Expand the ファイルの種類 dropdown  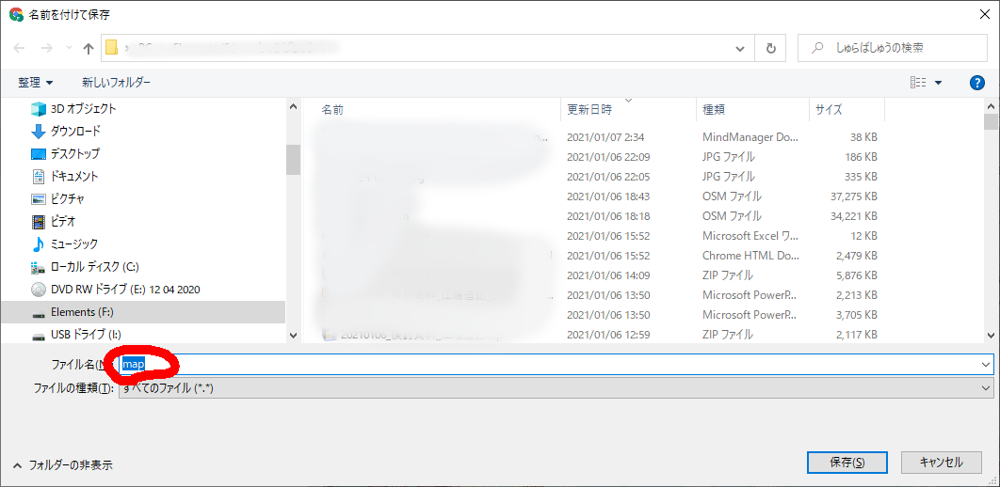click(986, 387)
